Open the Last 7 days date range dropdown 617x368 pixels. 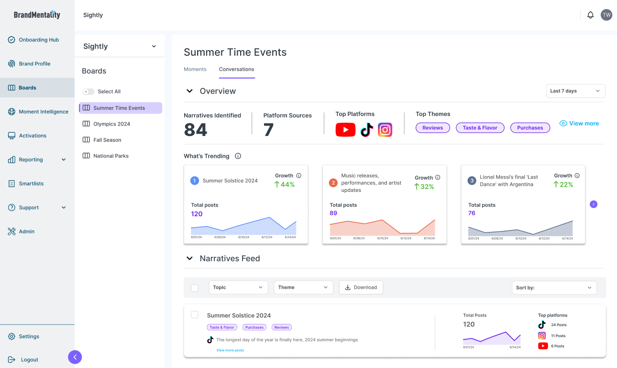(575, 91)
